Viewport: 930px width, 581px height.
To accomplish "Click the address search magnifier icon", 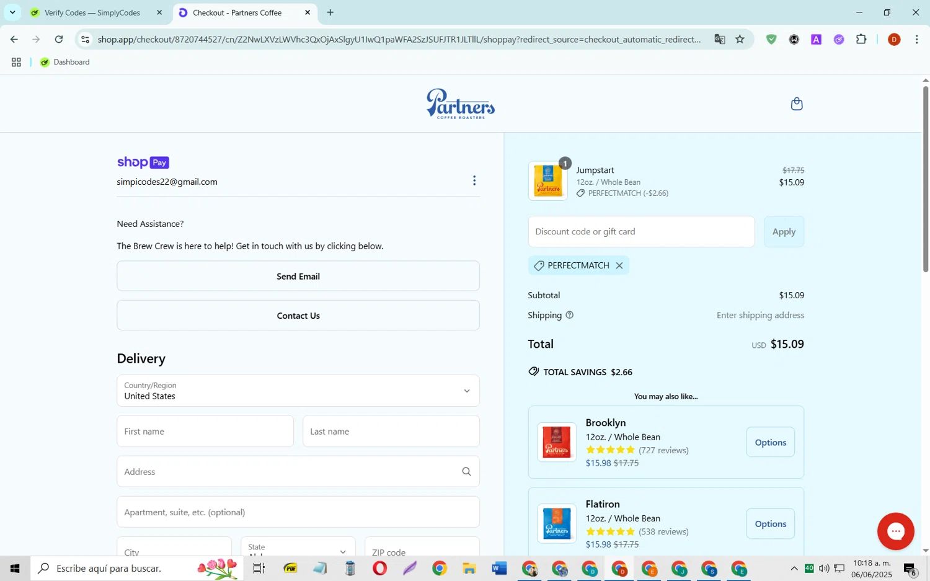I will 466,472.
